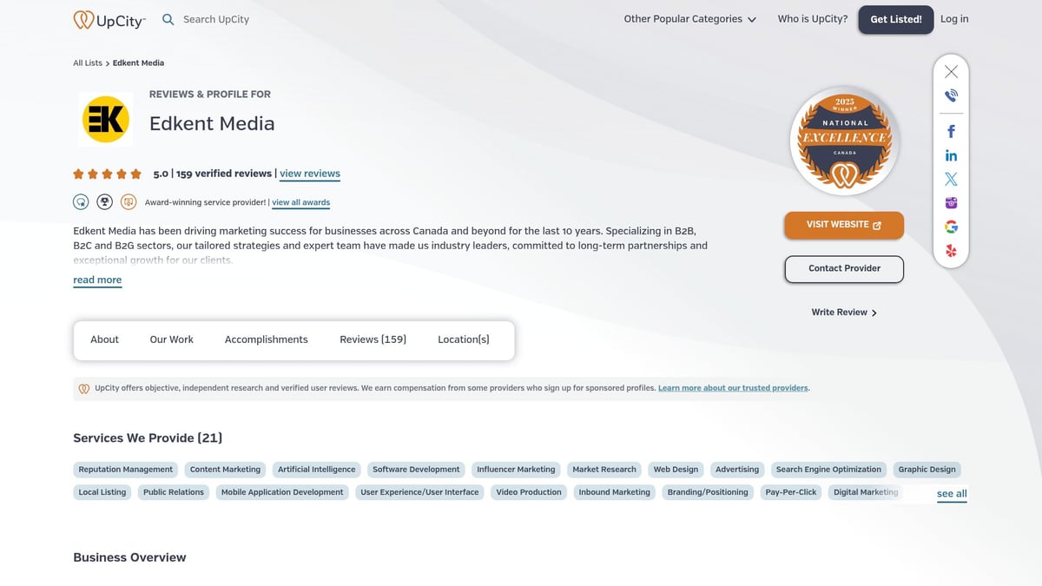Open the Instagram icon in sidebar
Image resolution: width=1042 pixels, height=586 pixels.
(951, 203)
